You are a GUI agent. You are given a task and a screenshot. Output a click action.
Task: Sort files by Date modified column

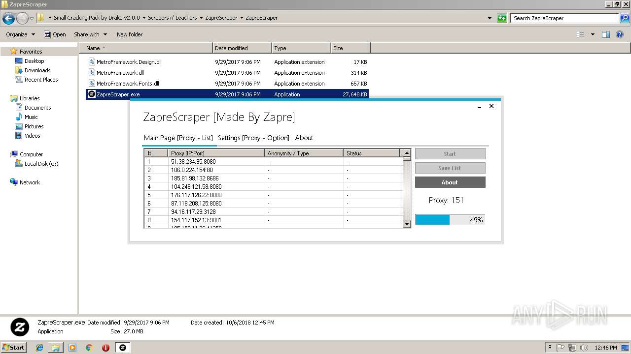pos(242,48)
